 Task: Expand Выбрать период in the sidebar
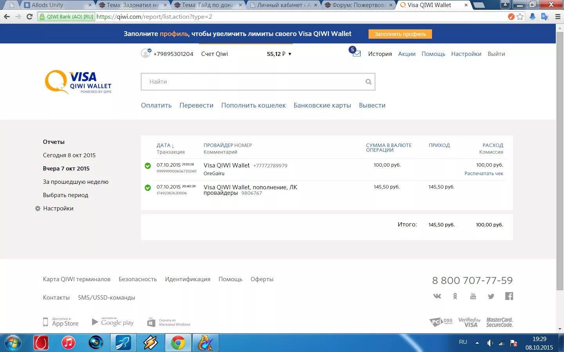point(65,195)
